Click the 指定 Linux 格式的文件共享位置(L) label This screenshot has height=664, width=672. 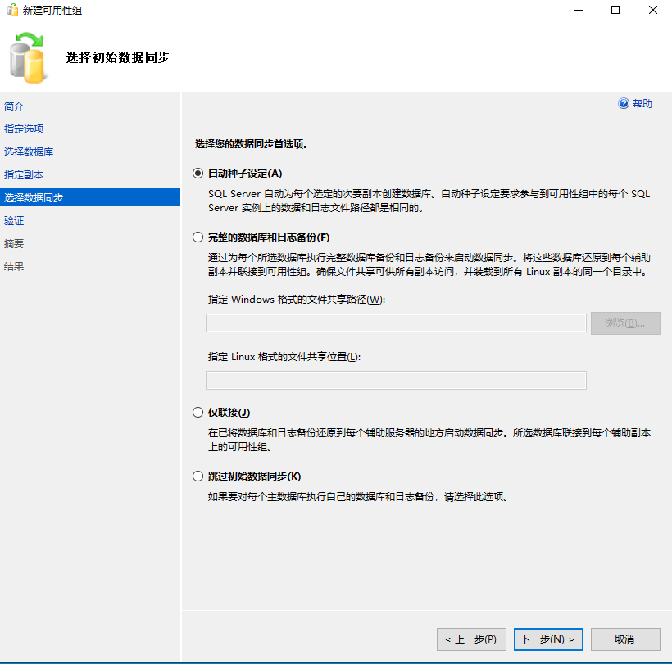click(284, 357)
